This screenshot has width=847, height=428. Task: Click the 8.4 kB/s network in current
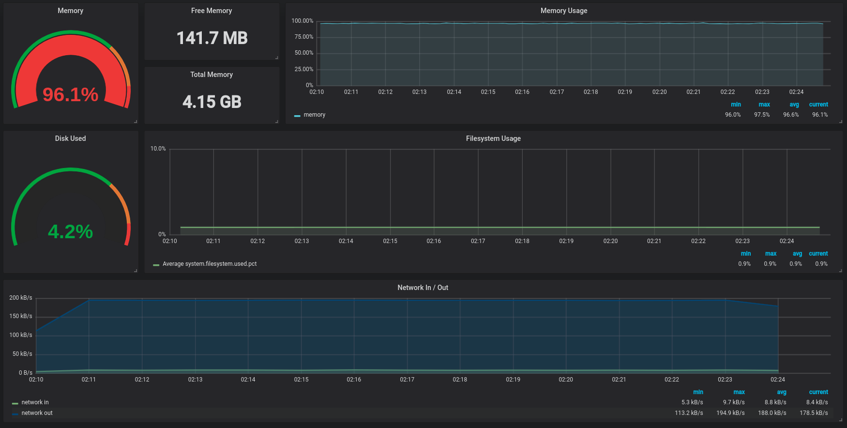817,402
